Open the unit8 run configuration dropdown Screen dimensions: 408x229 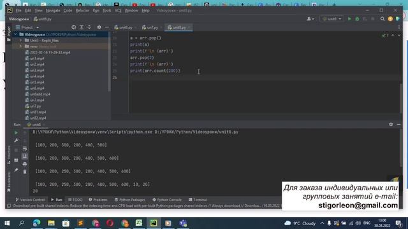[331, 19]
